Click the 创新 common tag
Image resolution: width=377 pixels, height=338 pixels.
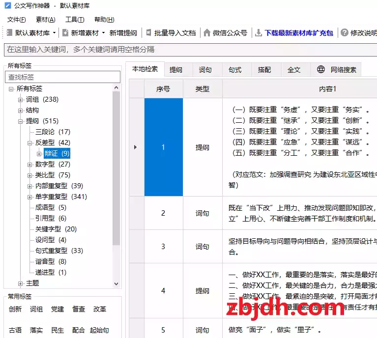coord(15,309)
